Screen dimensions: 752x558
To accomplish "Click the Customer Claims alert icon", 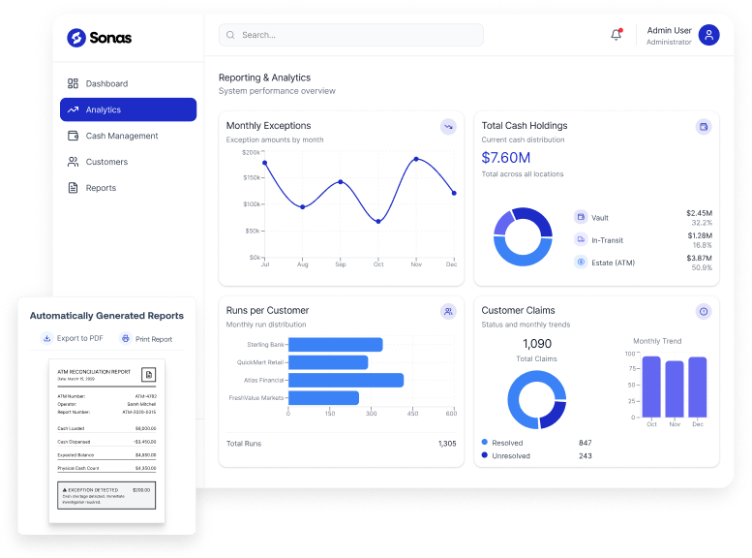I will point(704,311).
